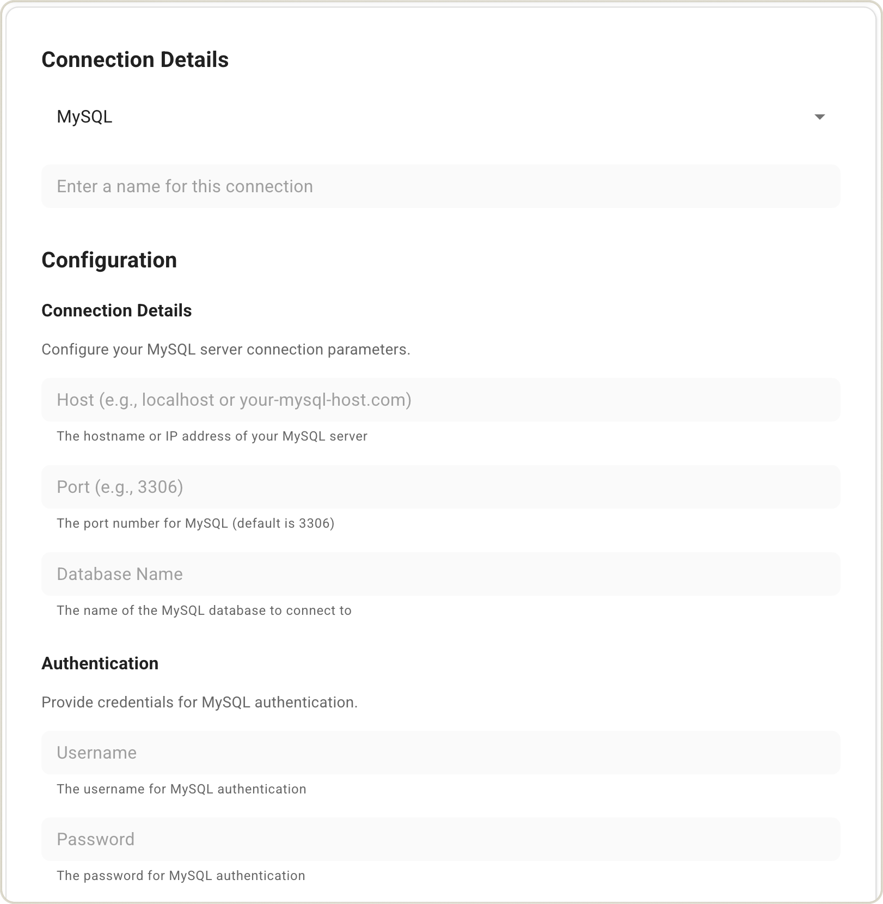
Task: Click the MySQL server parameters description text
Action: [226, 349]
